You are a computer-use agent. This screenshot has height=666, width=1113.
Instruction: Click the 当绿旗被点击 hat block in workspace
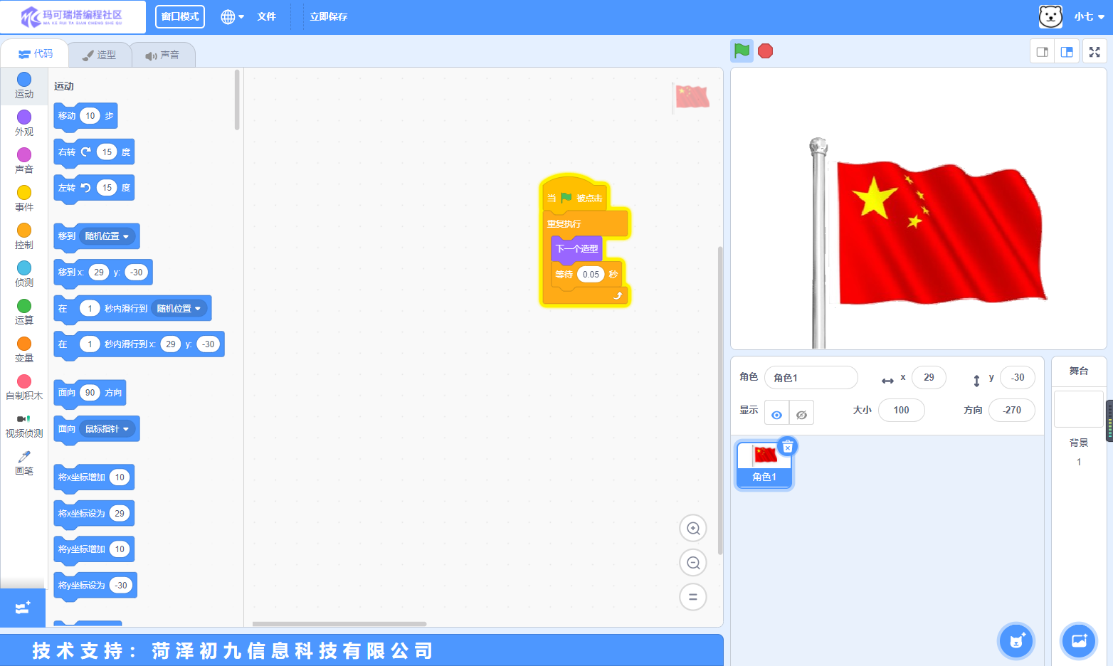click(575, 195)
